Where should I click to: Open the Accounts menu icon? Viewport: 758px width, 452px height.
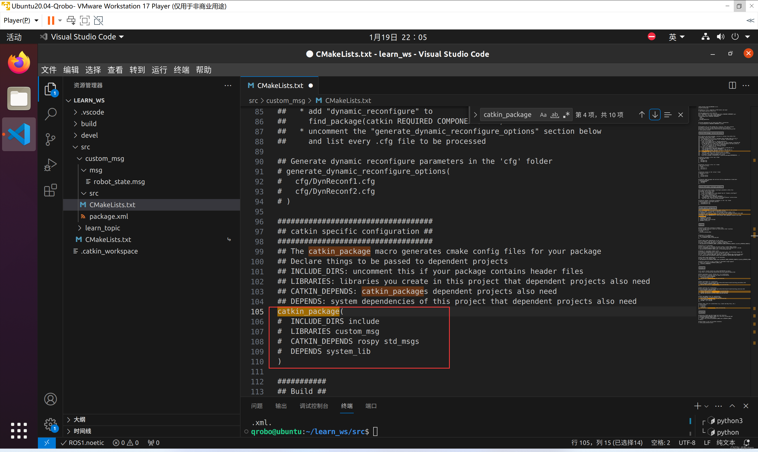pyautogui.click(x=51, y=399)
